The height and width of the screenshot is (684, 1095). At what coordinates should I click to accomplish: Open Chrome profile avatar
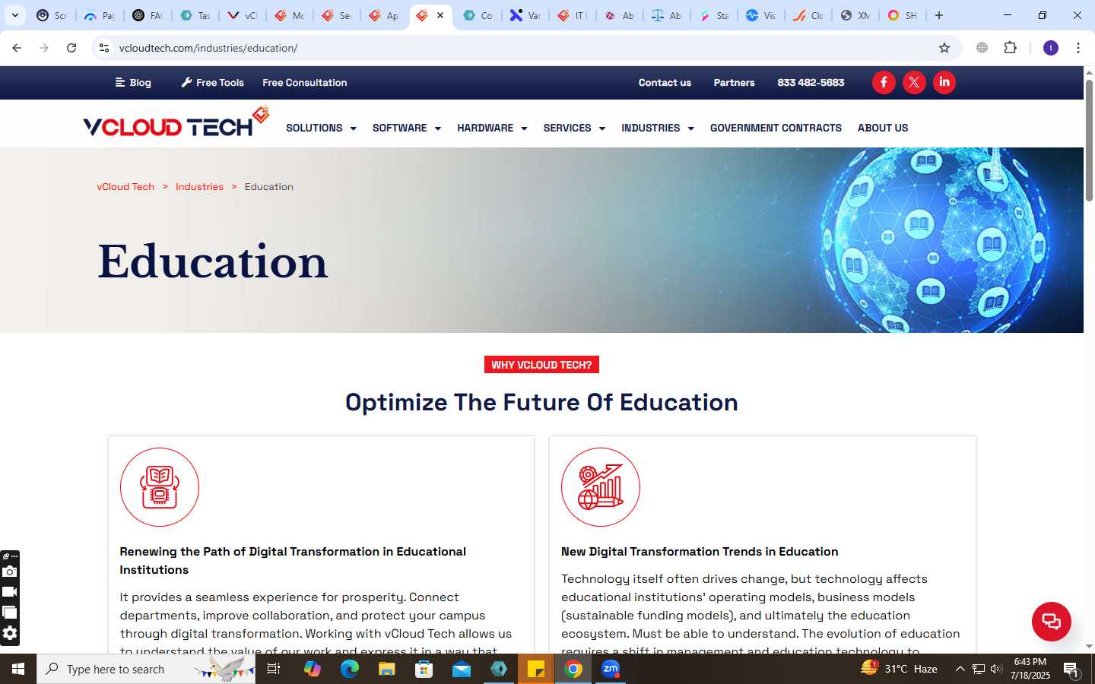(1051, 48)
